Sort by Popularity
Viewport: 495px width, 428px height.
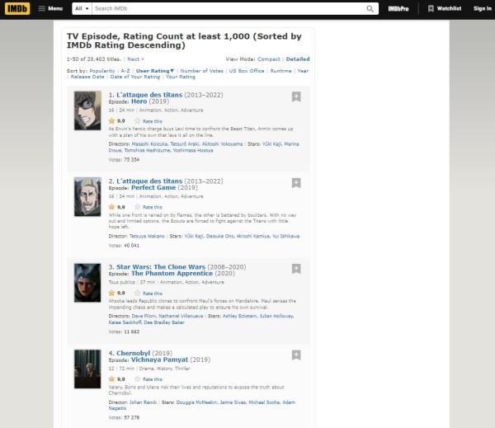coord(102,71)
